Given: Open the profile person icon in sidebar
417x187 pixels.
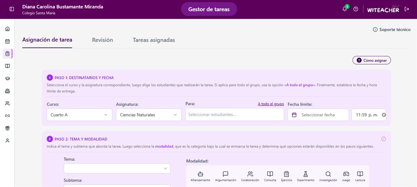Looking at the screenshot, I should pyautogui.click(x=7, y=141).
